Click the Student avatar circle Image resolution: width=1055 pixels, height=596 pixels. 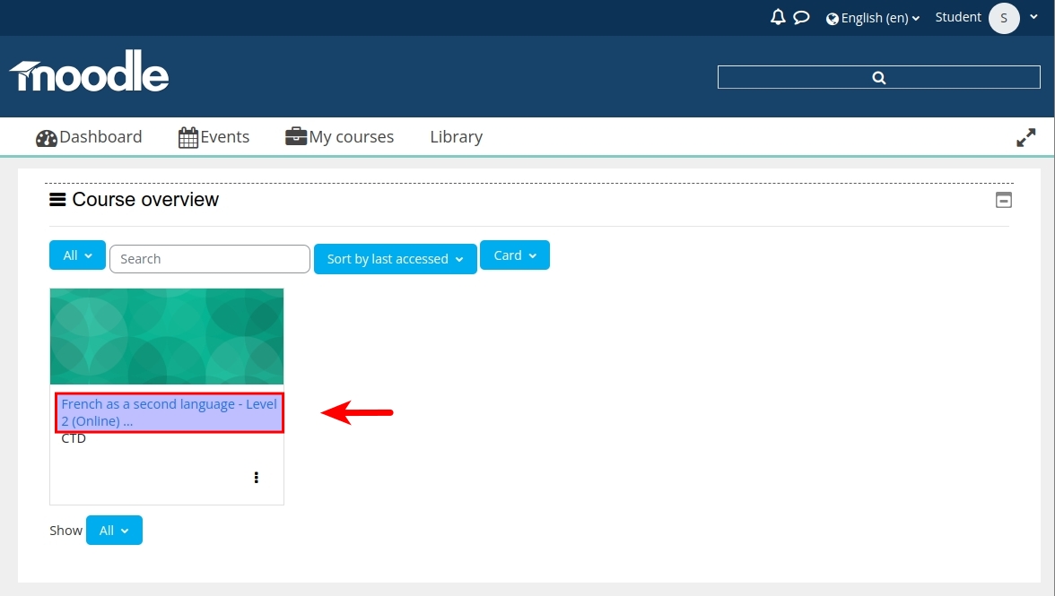pos(1004,18)
